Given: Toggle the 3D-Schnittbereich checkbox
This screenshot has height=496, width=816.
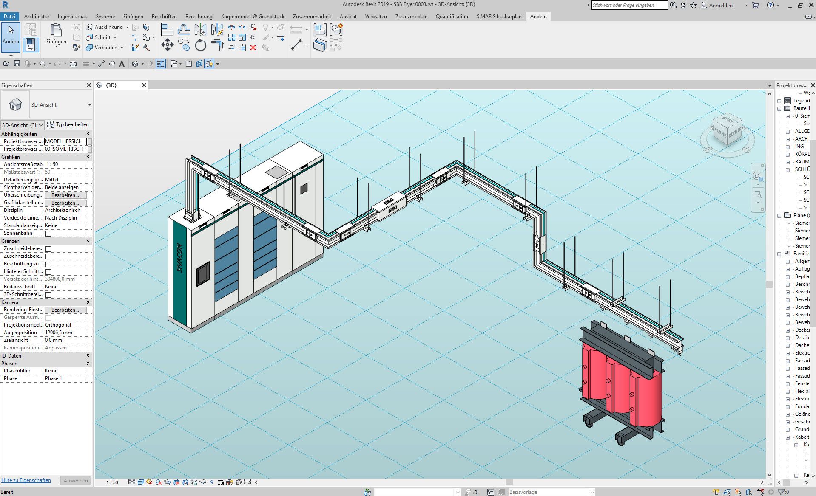Looking at the screenshot, I should 48,295.
